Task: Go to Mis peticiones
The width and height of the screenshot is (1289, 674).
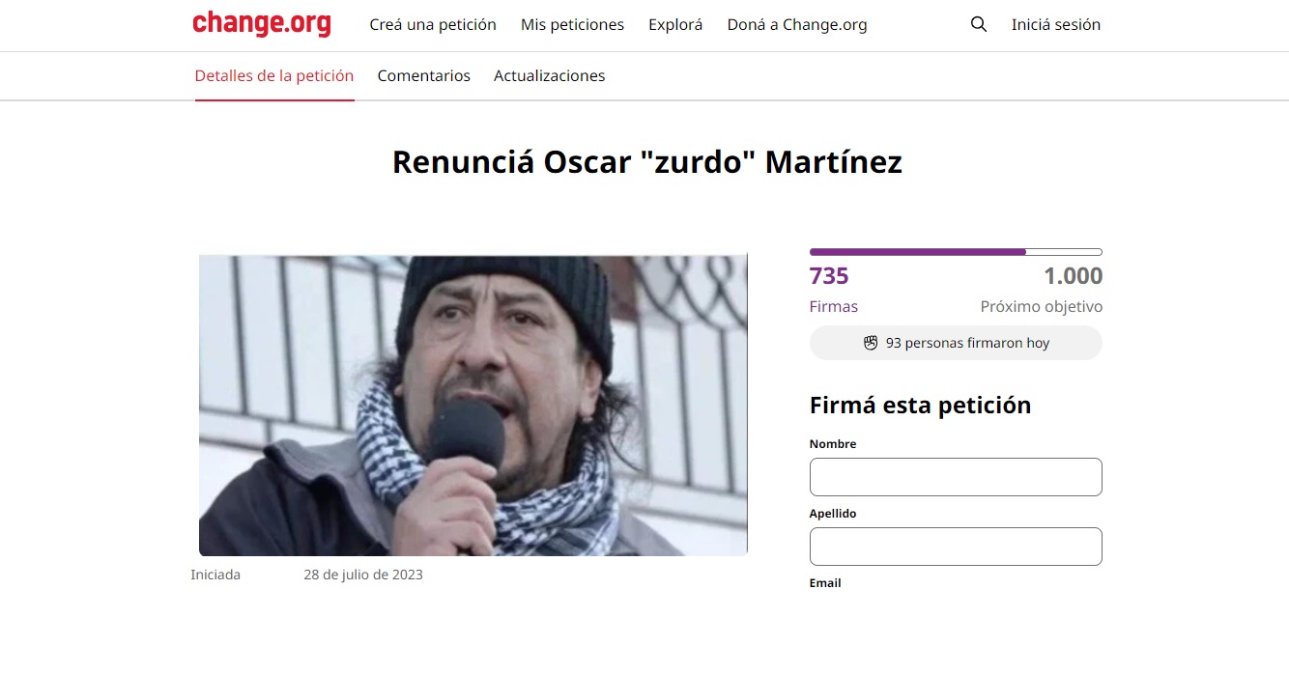Action: [572, 25]
